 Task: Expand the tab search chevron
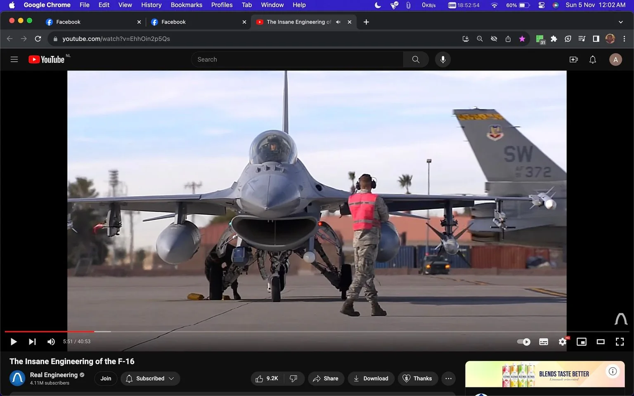(x=620, y=22)
